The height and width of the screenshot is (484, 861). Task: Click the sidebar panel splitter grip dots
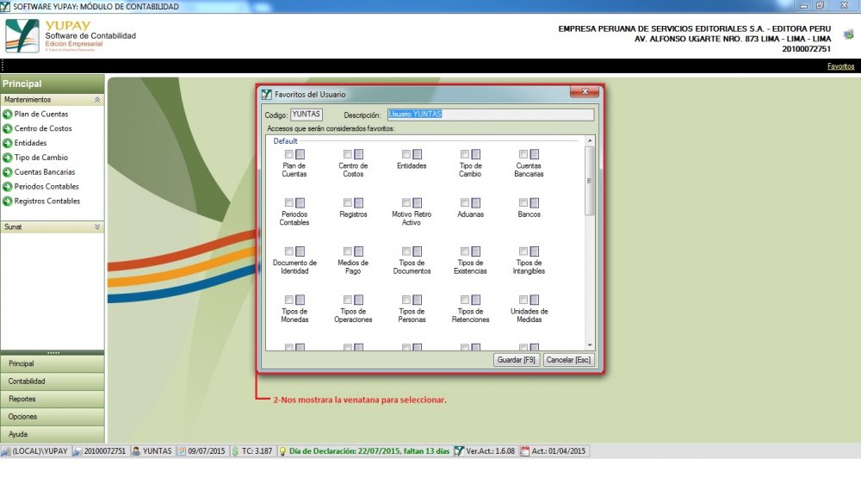(53, 353)
